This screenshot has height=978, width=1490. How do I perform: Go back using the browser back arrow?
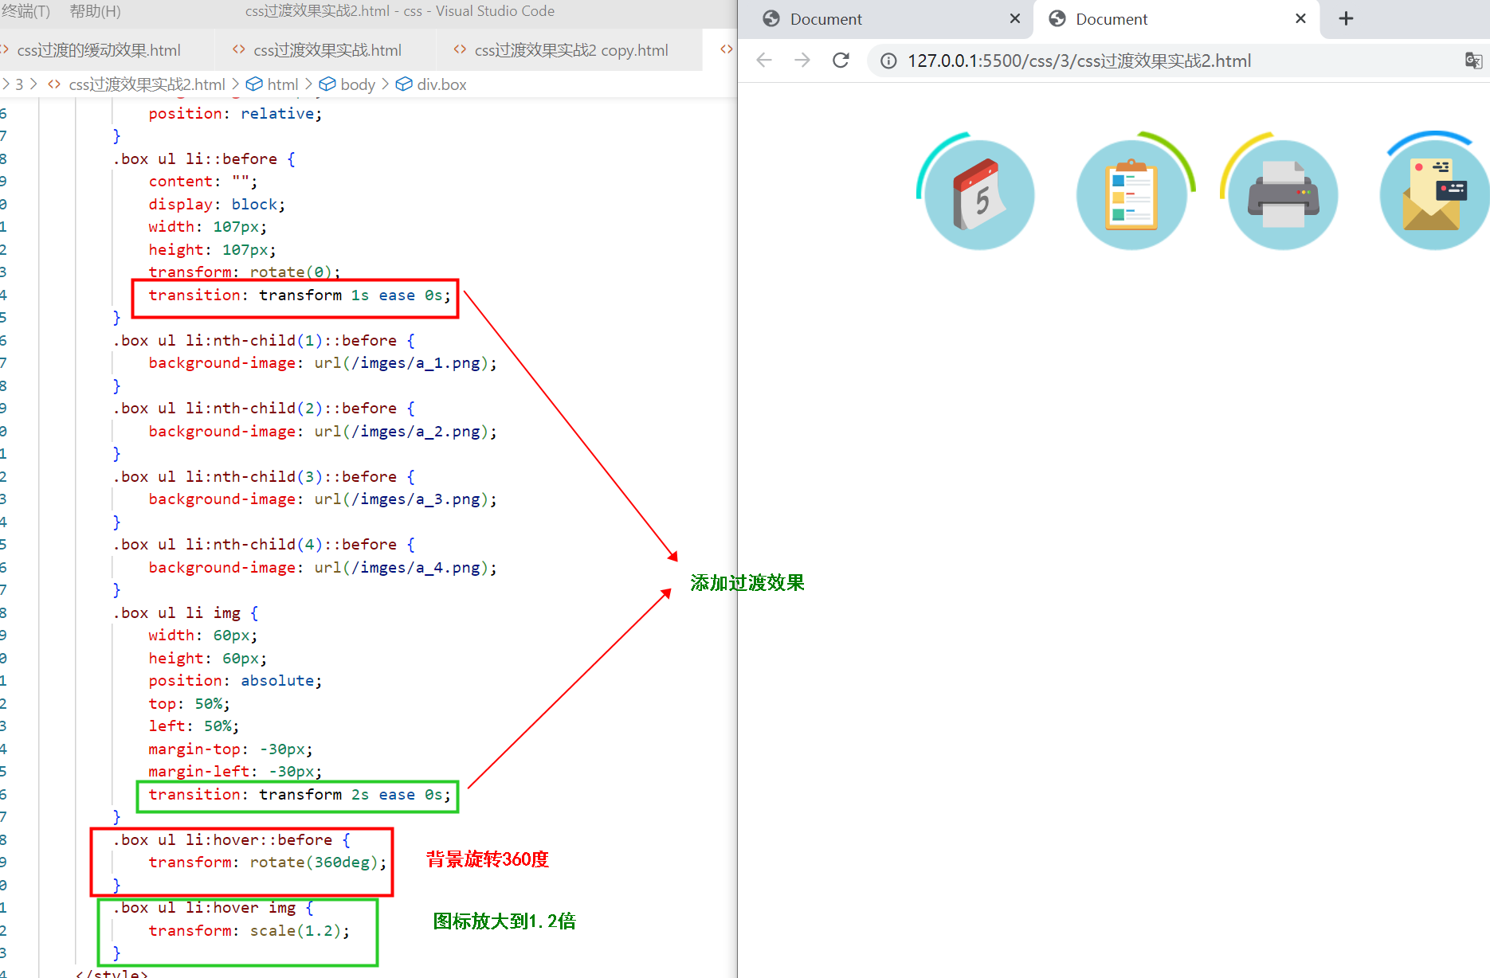coord(764,61)
